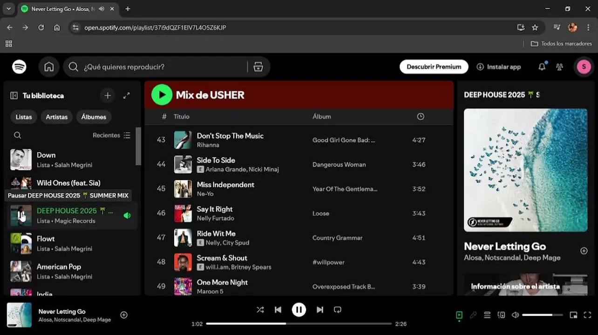Sort tracks by Álbum column
This screenshot has height=335, width=598.
pos(322,117)
